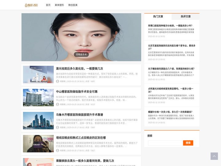Switch to the 热评文章 tab

tap(186, 17)
